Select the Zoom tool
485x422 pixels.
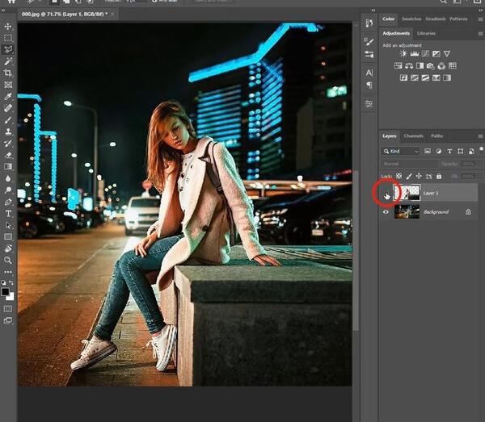[x=8, y=261]
